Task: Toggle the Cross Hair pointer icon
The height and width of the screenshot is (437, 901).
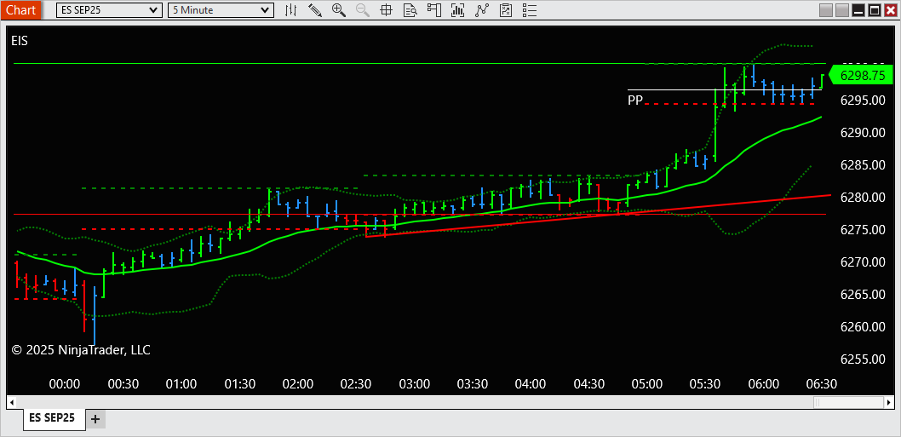Action: (x=386, y=9)
